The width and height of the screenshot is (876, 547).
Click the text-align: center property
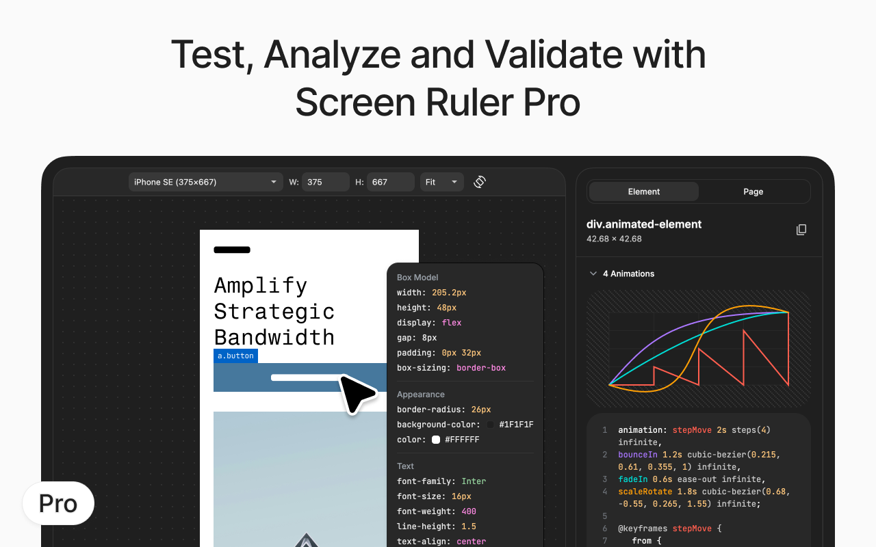[441, 542]
